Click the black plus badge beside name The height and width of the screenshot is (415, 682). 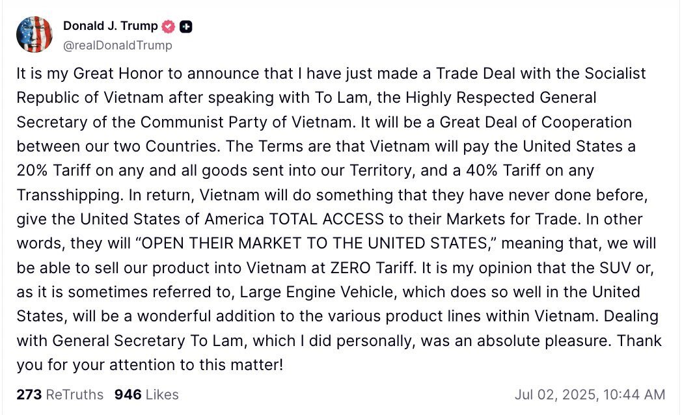click(185, 27)
